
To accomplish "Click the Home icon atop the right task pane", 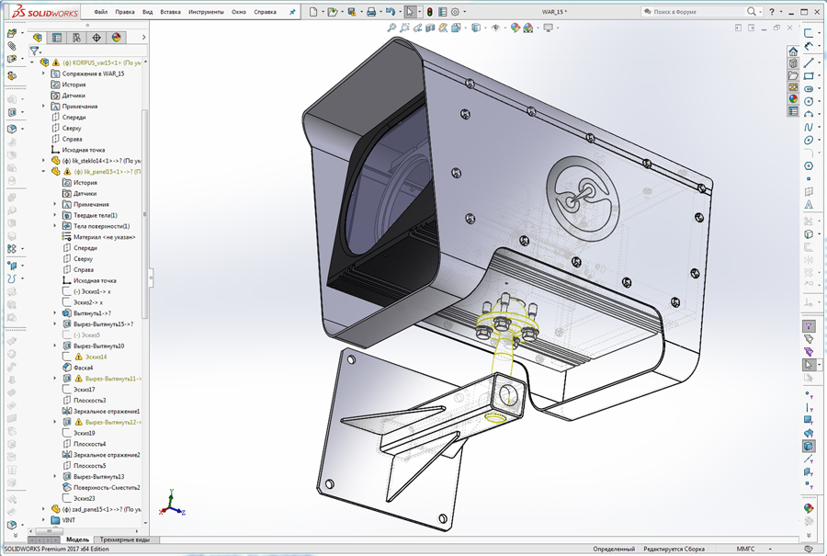I will (x=792, y=52).
